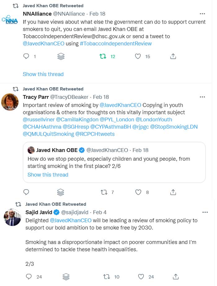This screenshot has height=286, width=217.
Task: Retweet Tracy Parr's tweet
Action: [104, 192]
